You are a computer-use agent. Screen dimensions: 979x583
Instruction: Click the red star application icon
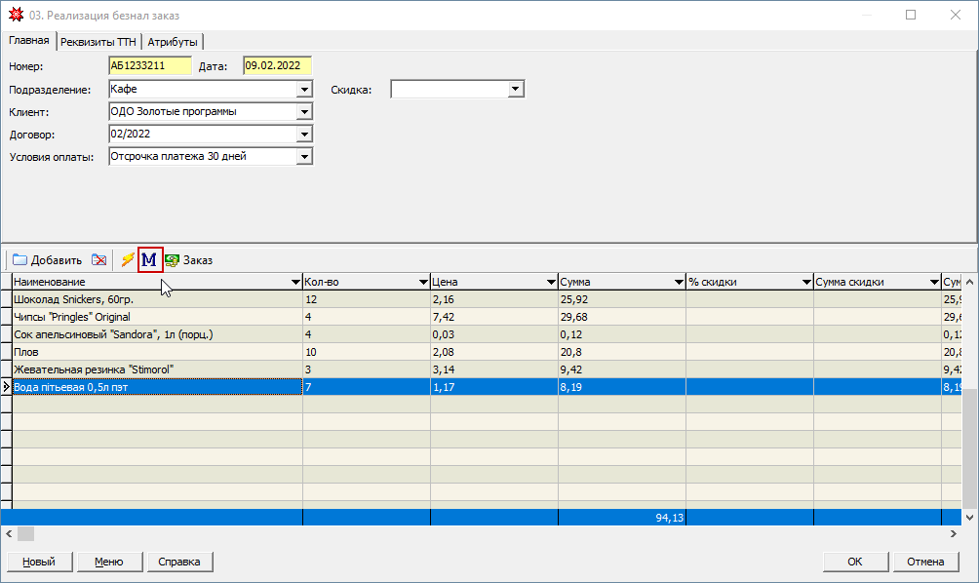pos(14,16)
